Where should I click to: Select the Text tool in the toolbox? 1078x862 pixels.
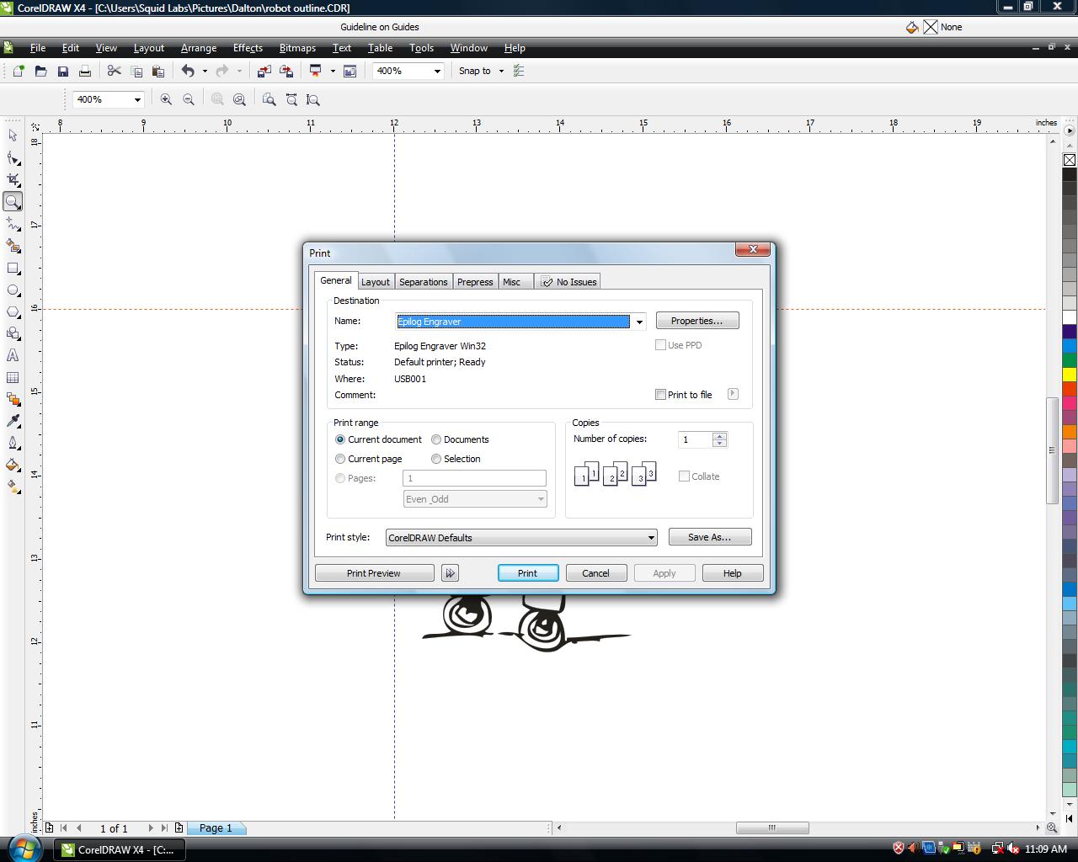pyautogui.click(x=13, y=355)
